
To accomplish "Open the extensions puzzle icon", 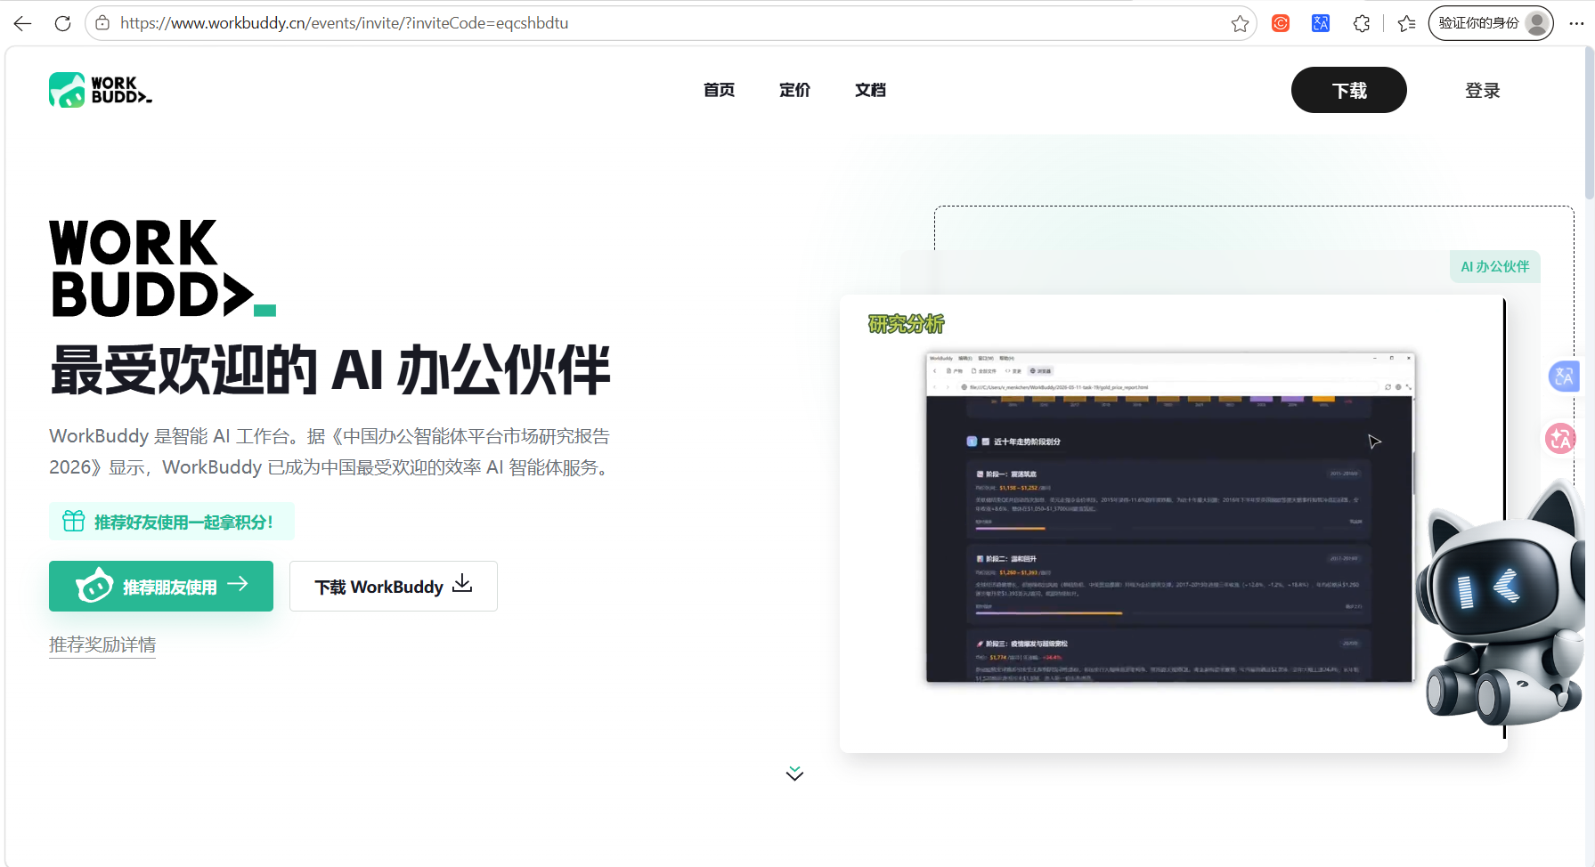I will point(1362,23).
